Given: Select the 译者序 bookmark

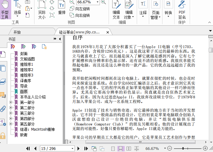Looking at the screenshot, I should click(x=25, y=81).
